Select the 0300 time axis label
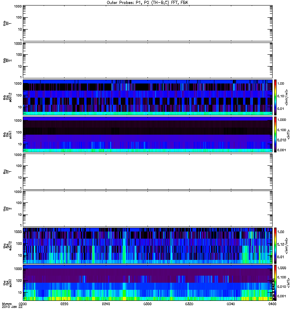Image resolution: width=295 pixels, height=315 pixels. coord(147,304)
